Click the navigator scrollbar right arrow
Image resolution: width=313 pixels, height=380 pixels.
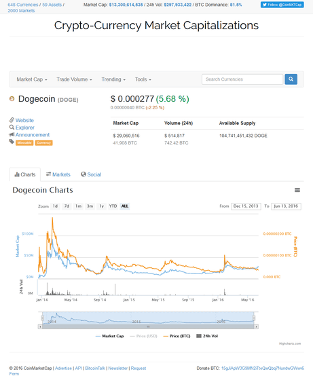coord(256,326)
